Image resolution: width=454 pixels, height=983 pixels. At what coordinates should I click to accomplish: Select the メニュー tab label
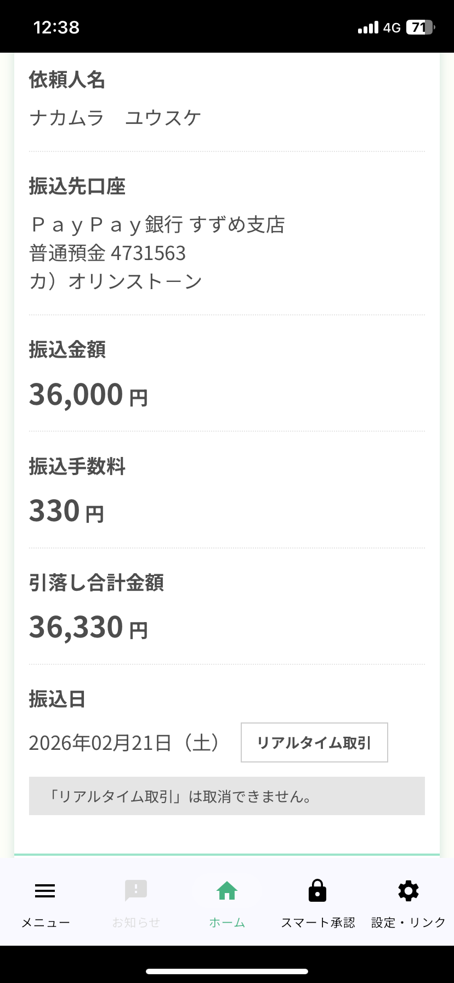[46, 923]
